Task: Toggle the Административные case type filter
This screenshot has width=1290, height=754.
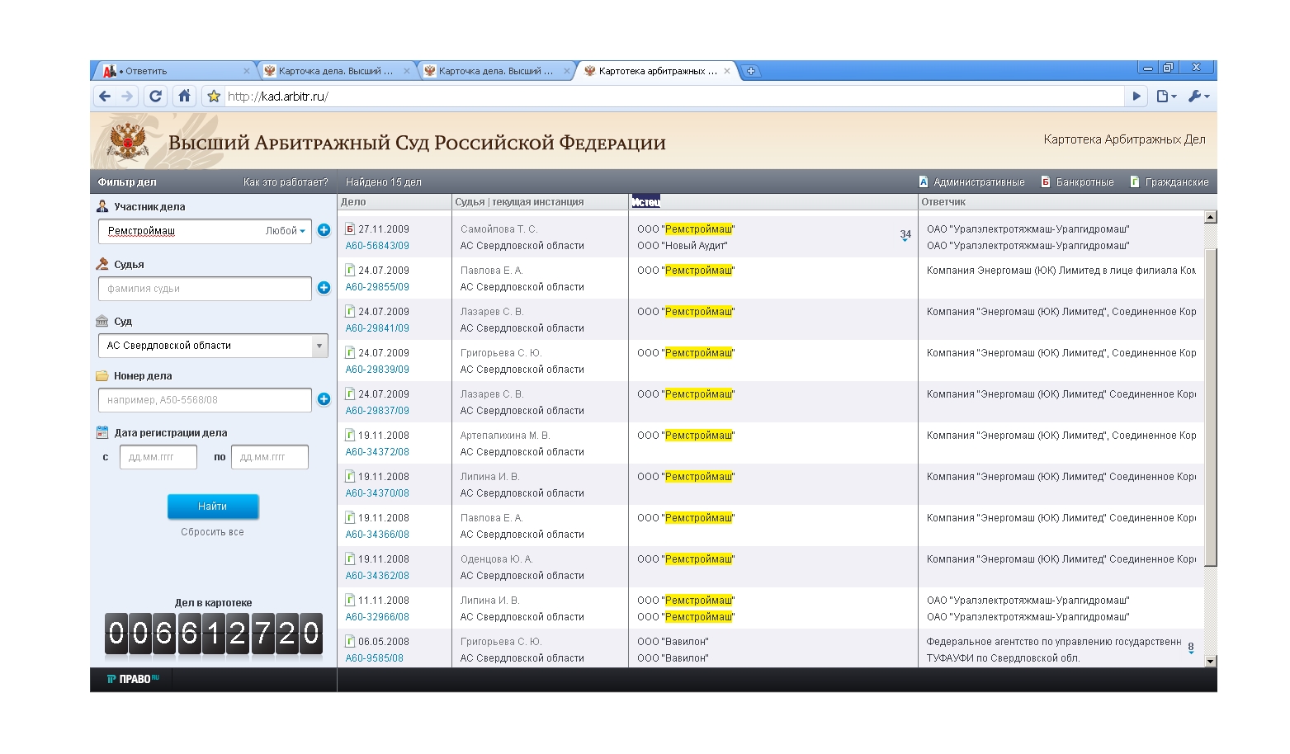Action: tap(971, 182)
